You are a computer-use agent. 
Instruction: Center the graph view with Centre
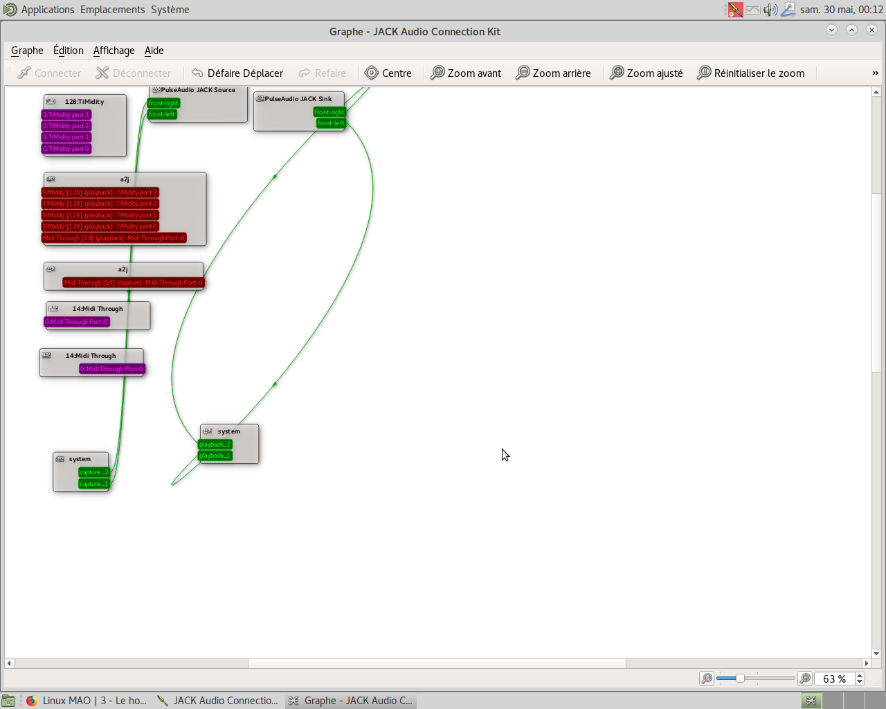(x=388, y=73)
